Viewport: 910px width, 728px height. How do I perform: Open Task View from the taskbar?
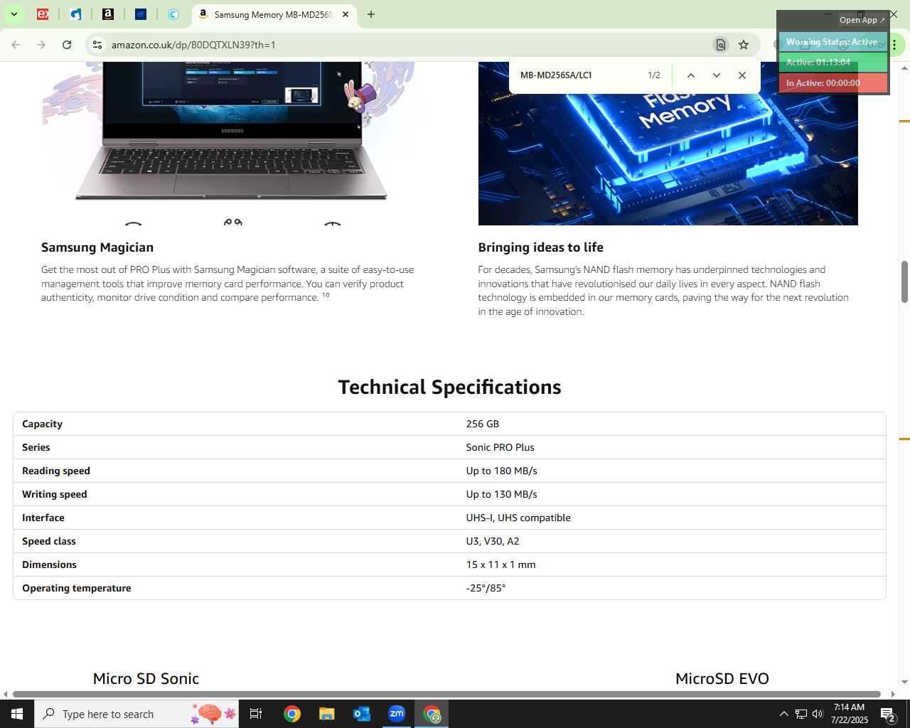point(256,714)
